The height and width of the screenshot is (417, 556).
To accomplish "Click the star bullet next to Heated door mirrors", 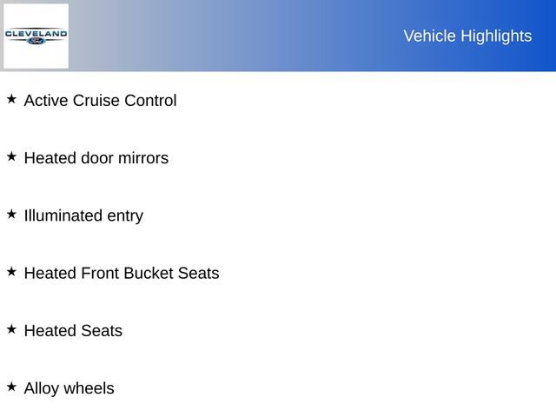I will pos(11,156).
